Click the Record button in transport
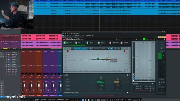 (x=89, y=100)
